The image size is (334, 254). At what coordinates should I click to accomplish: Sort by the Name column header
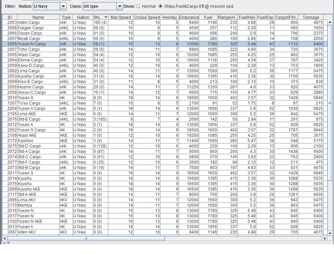(38, 17)
